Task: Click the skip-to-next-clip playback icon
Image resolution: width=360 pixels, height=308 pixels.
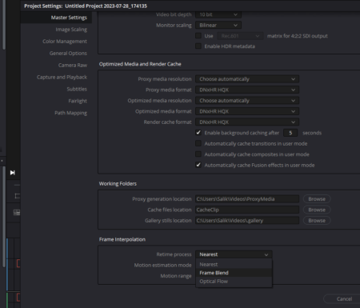Action: click(x=13, y=173)
